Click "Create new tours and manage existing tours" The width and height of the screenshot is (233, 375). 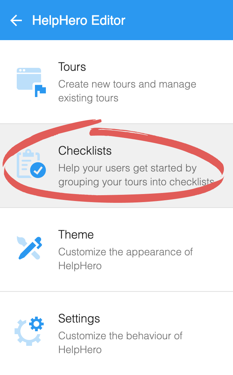pyautogui.click(x=127, y=91)
